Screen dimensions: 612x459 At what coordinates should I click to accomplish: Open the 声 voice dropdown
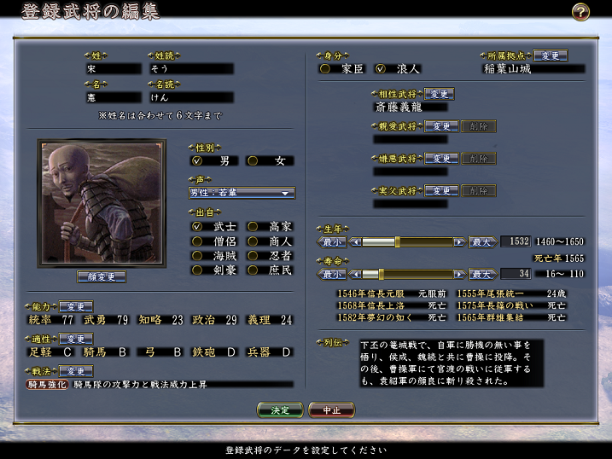click(242, 193)
